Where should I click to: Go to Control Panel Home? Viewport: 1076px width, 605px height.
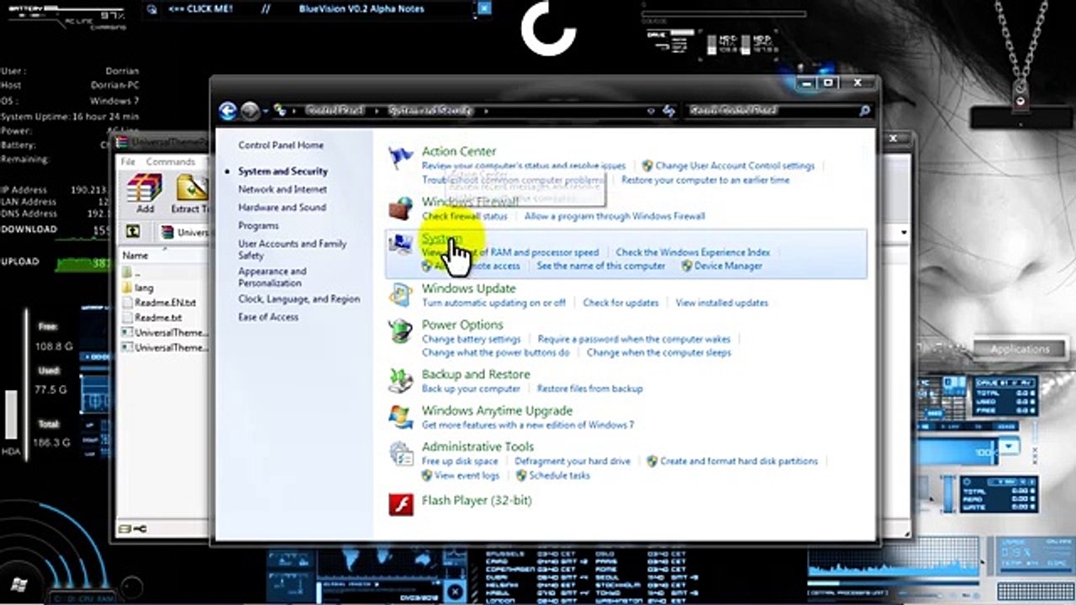click(281, 145)
